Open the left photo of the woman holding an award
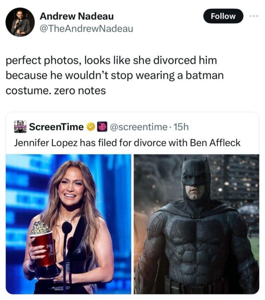265x300 pixels. click(x=68, y=224)
